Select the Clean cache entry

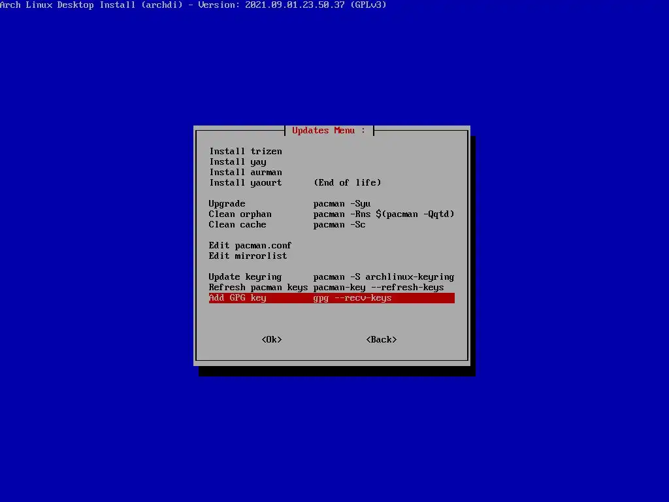[237, 225]
